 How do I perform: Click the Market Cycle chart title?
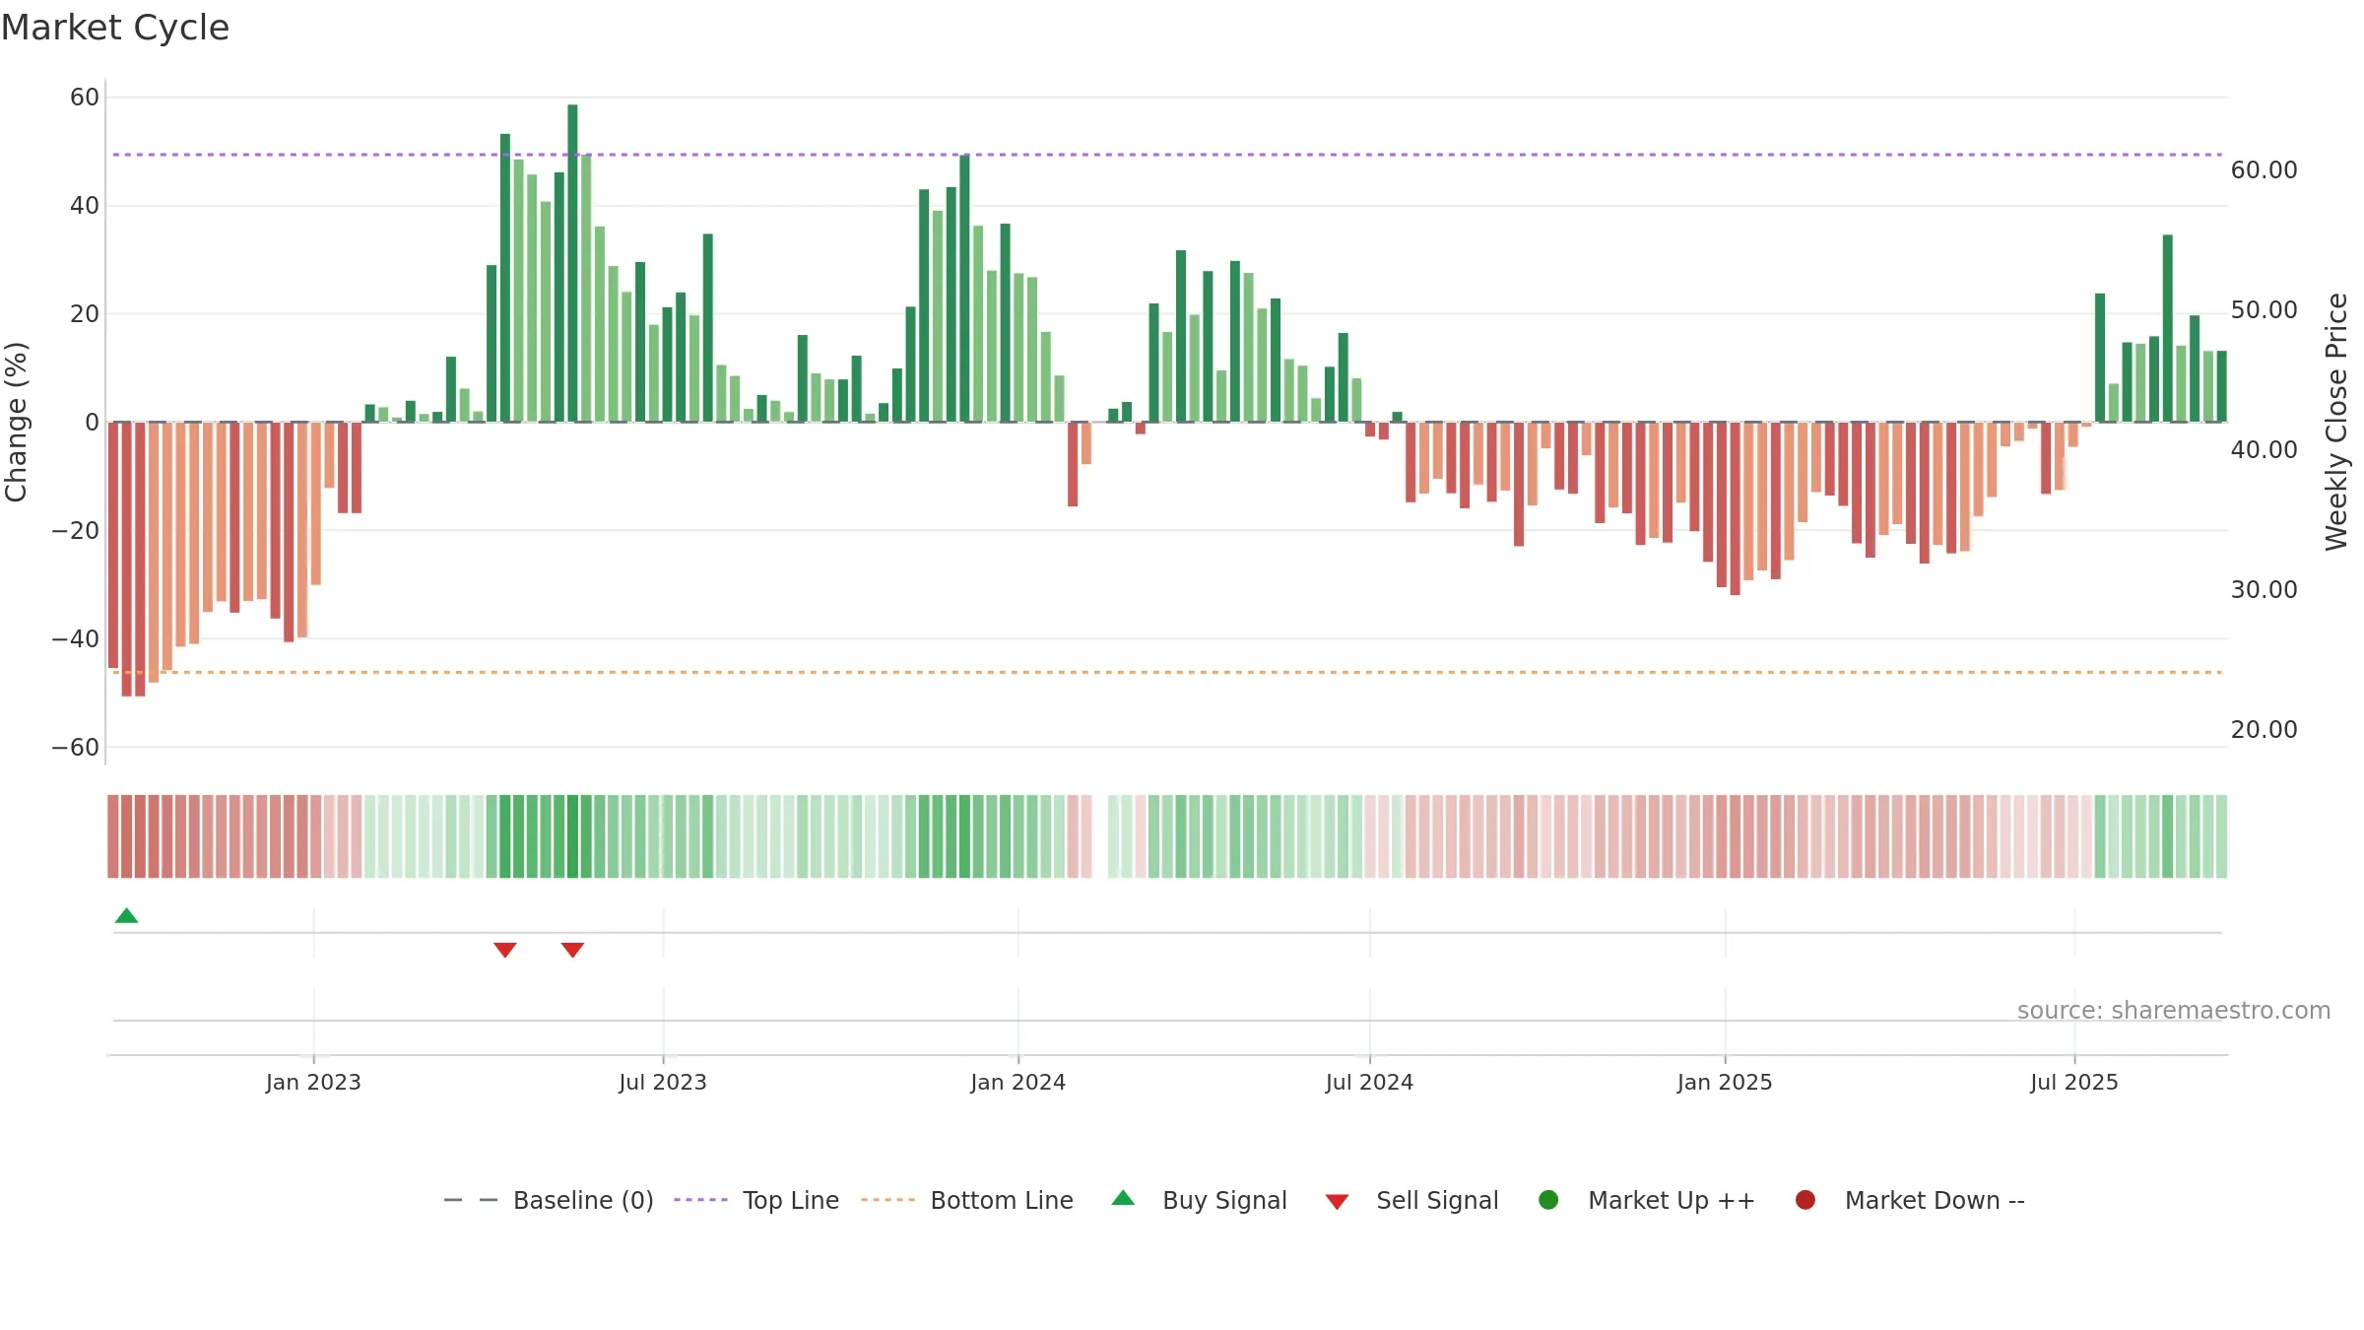(x=115, y=28)
